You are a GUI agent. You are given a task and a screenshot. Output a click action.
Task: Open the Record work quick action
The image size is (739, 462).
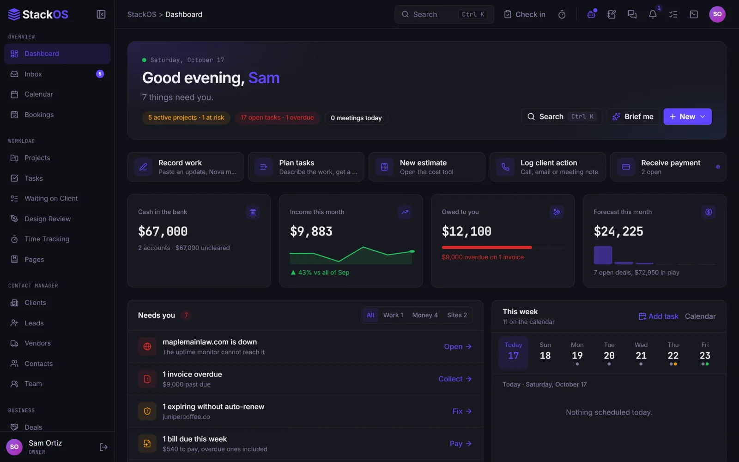tap(186, 167)
